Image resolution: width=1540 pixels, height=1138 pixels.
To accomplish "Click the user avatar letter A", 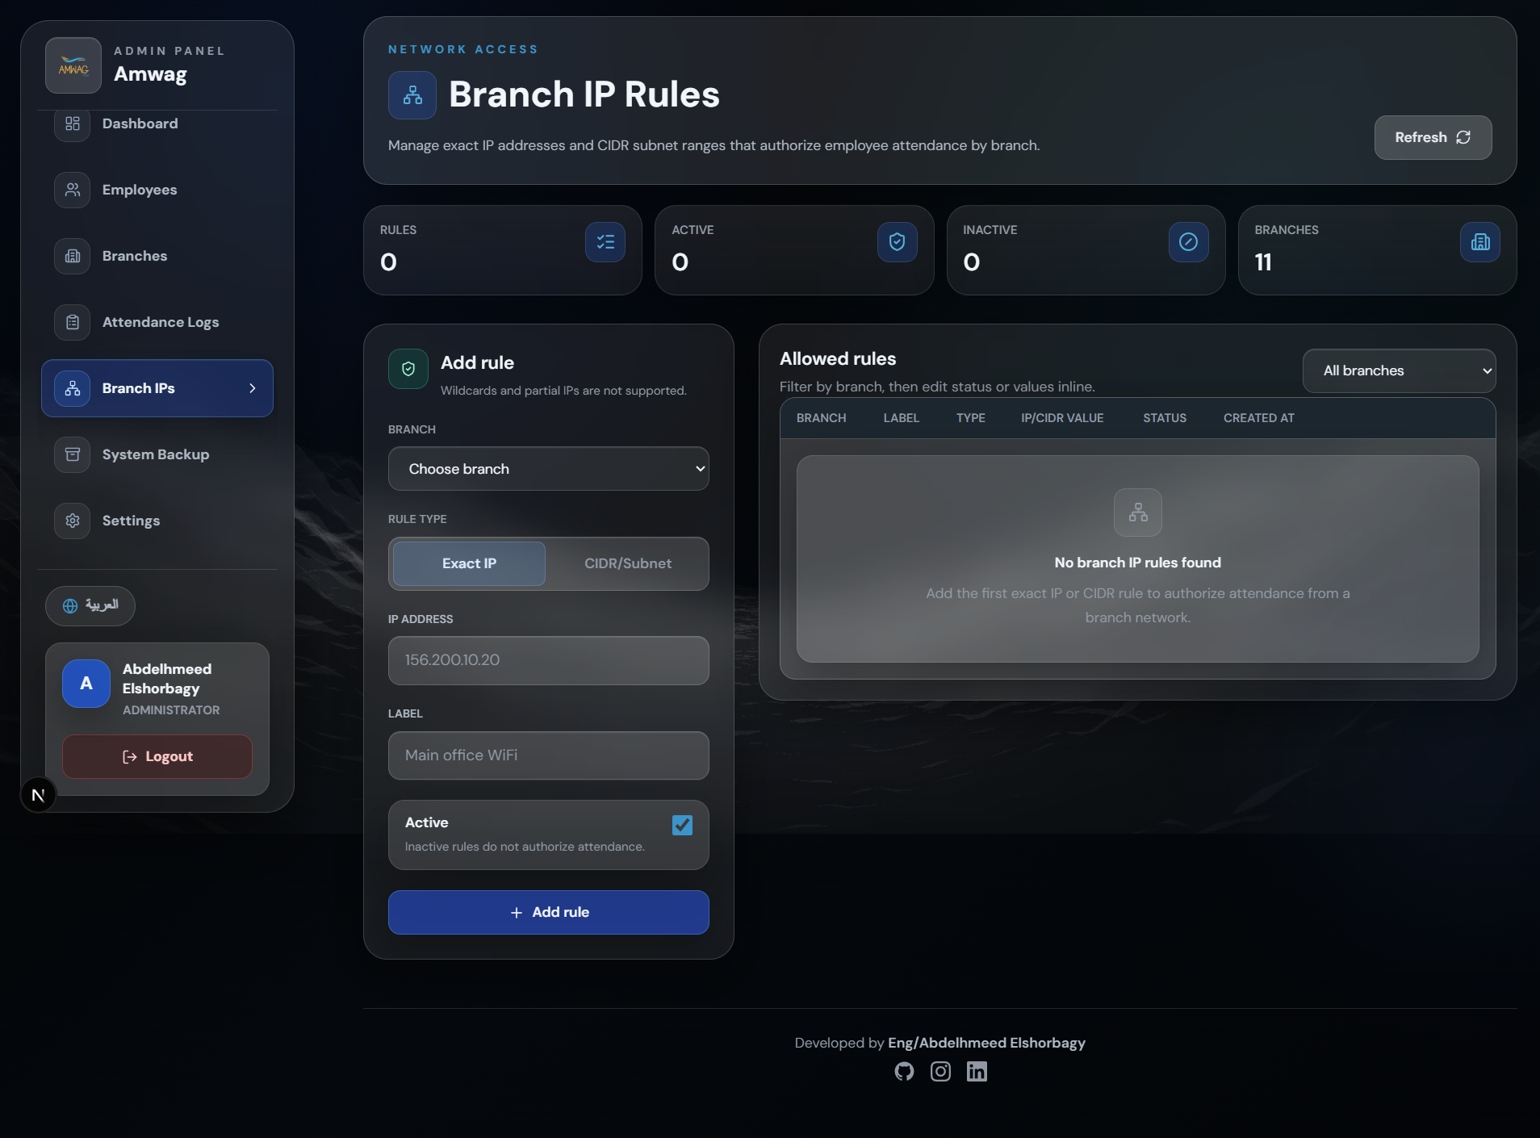I will click(86, 684).
